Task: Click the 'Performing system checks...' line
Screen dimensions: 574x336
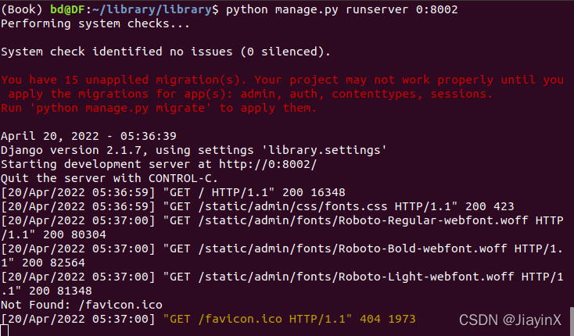Action: pyautogui.click(x=95, y=23)
